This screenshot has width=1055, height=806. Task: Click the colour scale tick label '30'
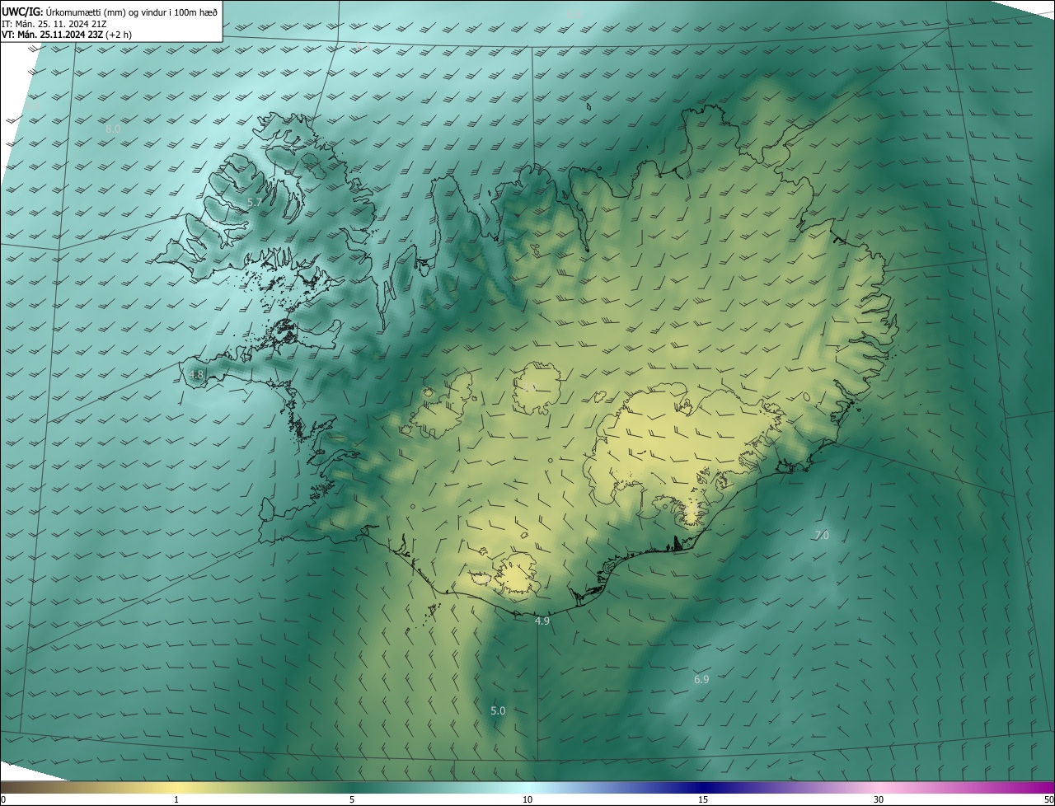pyautogui.click(x=879, y=799)
